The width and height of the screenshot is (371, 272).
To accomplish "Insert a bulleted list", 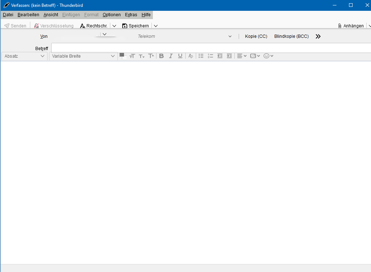I will [x=201, y=56].
